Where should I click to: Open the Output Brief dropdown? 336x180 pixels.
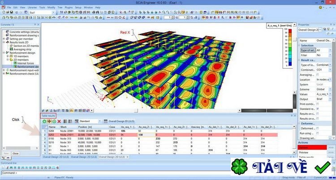330,99
